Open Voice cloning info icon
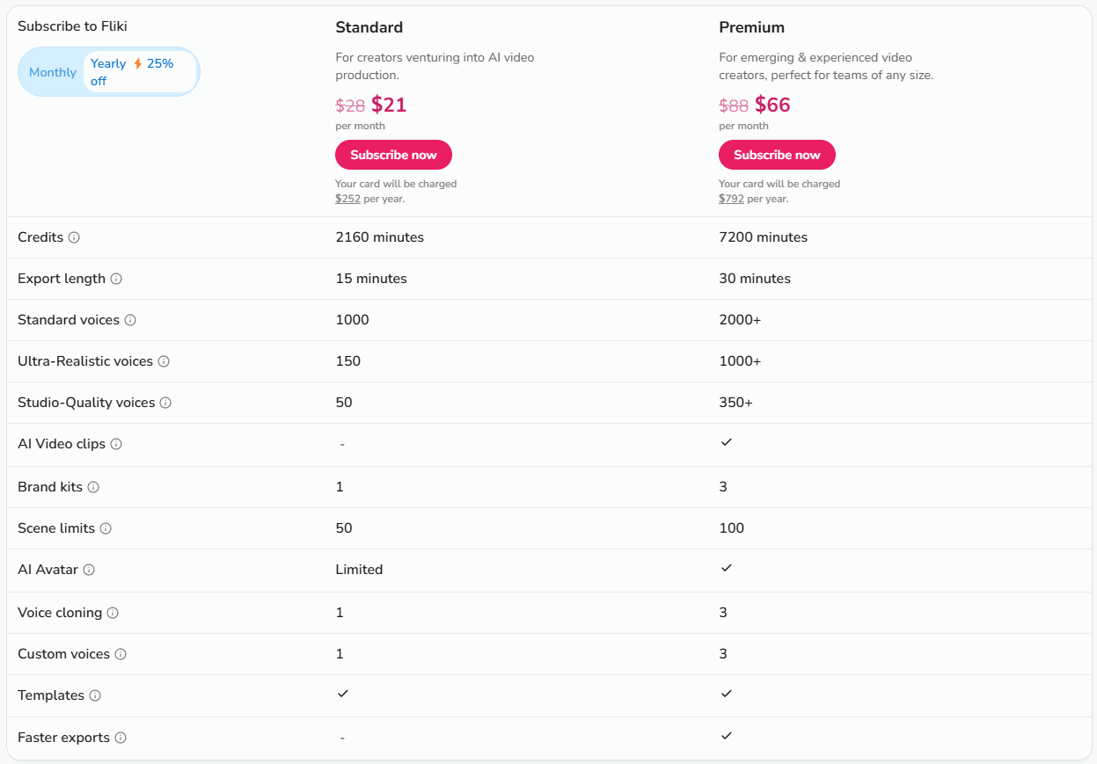This screenshot has width=1097, height=764. (113, 613)
